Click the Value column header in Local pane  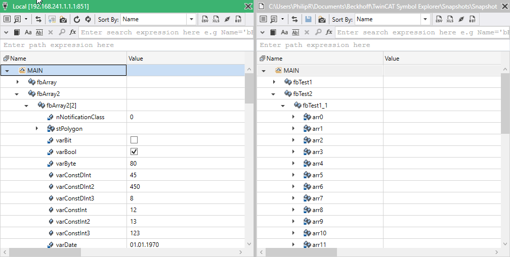(x=186, y=59)
